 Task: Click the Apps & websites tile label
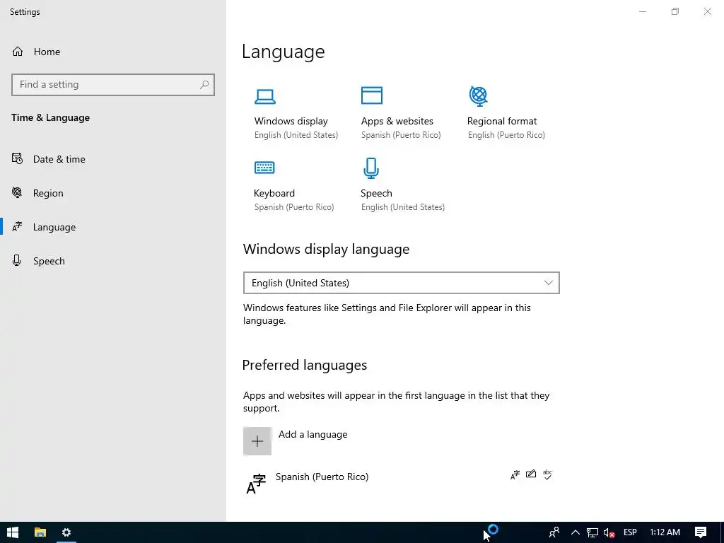(x=397, y=121)
